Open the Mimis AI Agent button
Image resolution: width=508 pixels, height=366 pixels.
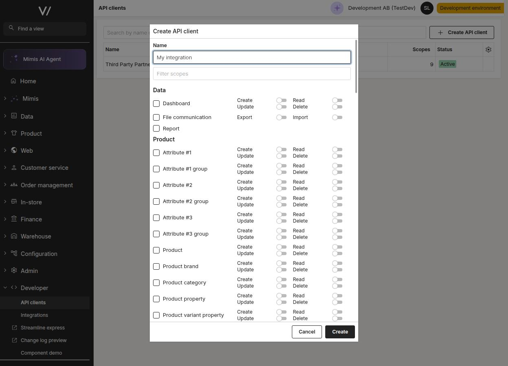(45, 59)
